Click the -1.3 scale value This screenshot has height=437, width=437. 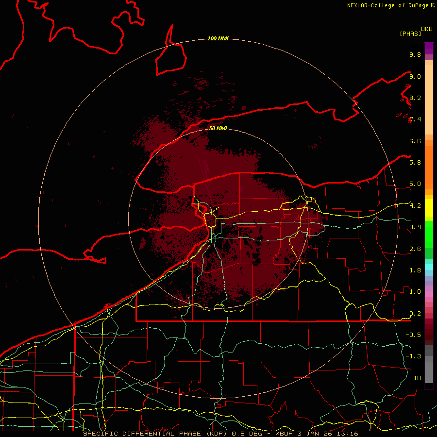413,356
